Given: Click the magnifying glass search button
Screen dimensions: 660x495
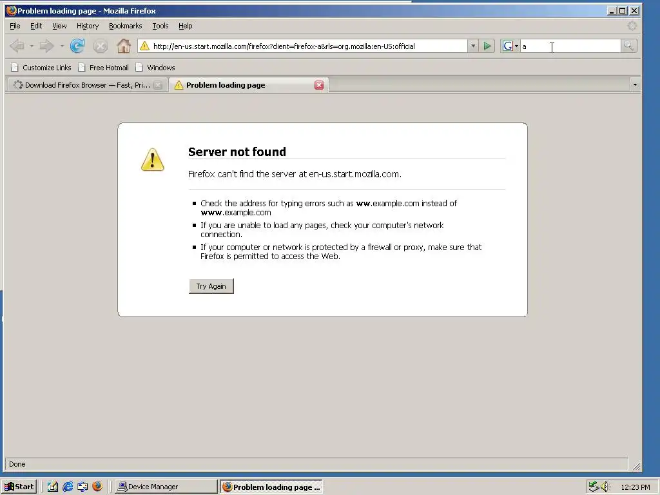Looking at the screenshot, I should (x=628, y=46).
